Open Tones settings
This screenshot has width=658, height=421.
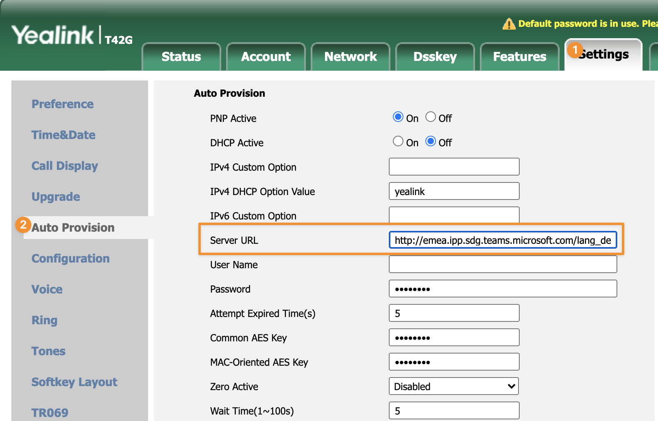tap(48, 351)
